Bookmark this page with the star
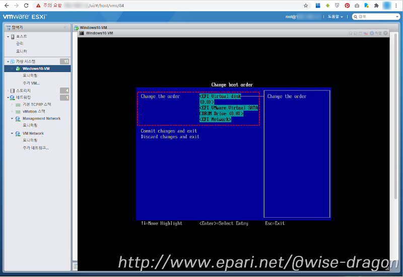Image resolution: width=403 pixels, height=277 pixels. pos(306,6)
